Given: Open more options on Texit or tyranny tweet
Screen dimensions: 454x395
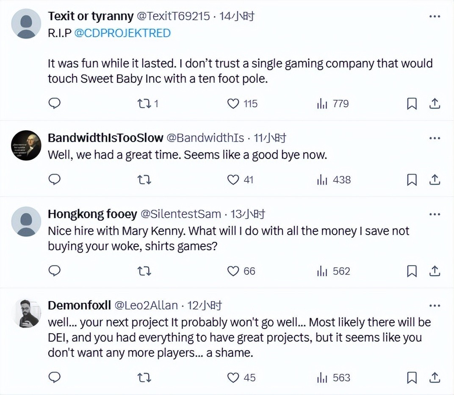Looking at the screenshot, I should point(435,16).
